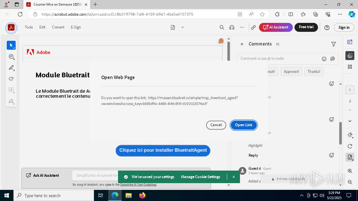This screenshot has width=358, height=201.
Task: Add page to browser favorites star
Action: (x=262, y=14)
